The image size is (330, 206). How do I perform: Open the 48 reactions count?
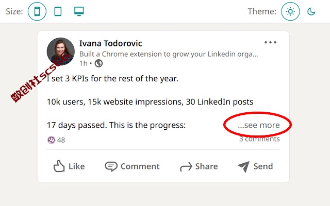[61, 140]
